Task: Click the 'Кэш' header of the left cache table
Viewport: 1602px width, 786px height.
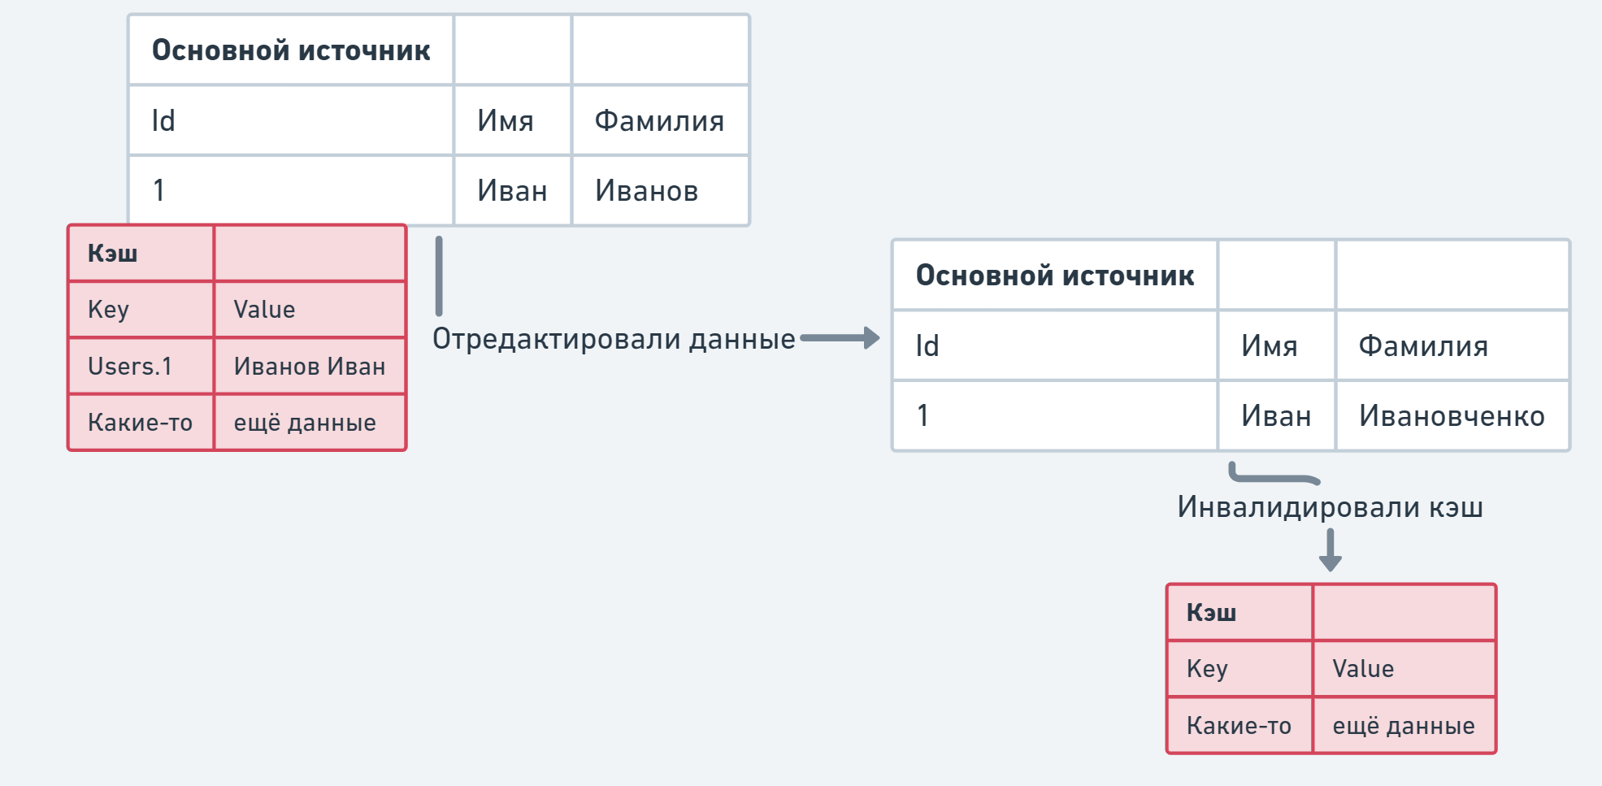Action: point(113,254)
